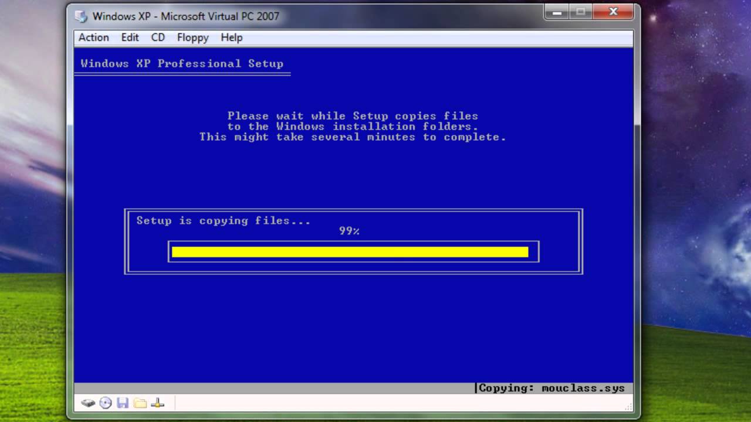This screenshot has height=422, width=751.
Task: Open the Edit menu
Action: (130, 38)
